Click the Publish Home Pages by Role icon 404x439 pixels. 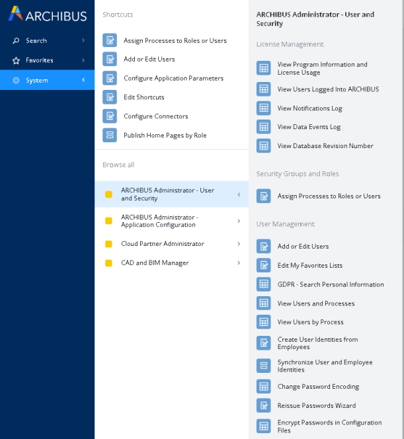click(x=110, y=136)
